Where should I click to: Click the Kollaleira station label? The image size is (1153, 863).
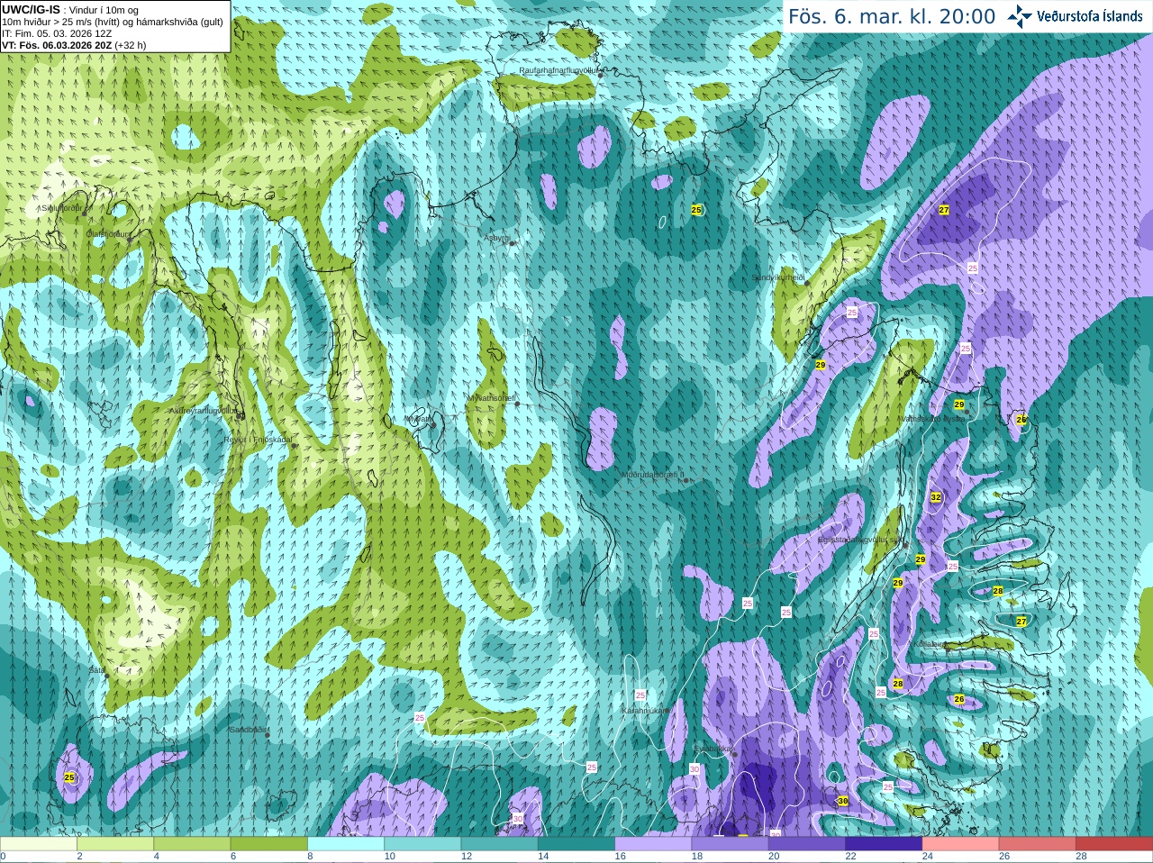(x=930, y=645)
